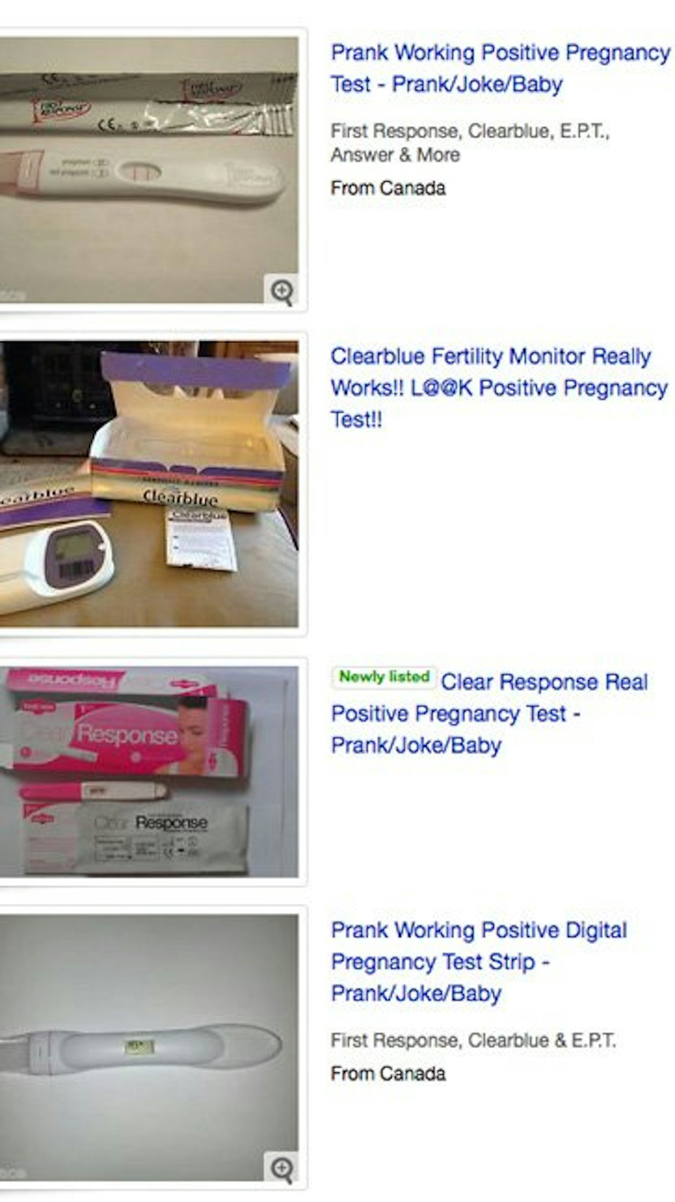View the Clearblue fertility monitor thumbnail
Screen dimensions: 675x1202
(x=149, y=484)
